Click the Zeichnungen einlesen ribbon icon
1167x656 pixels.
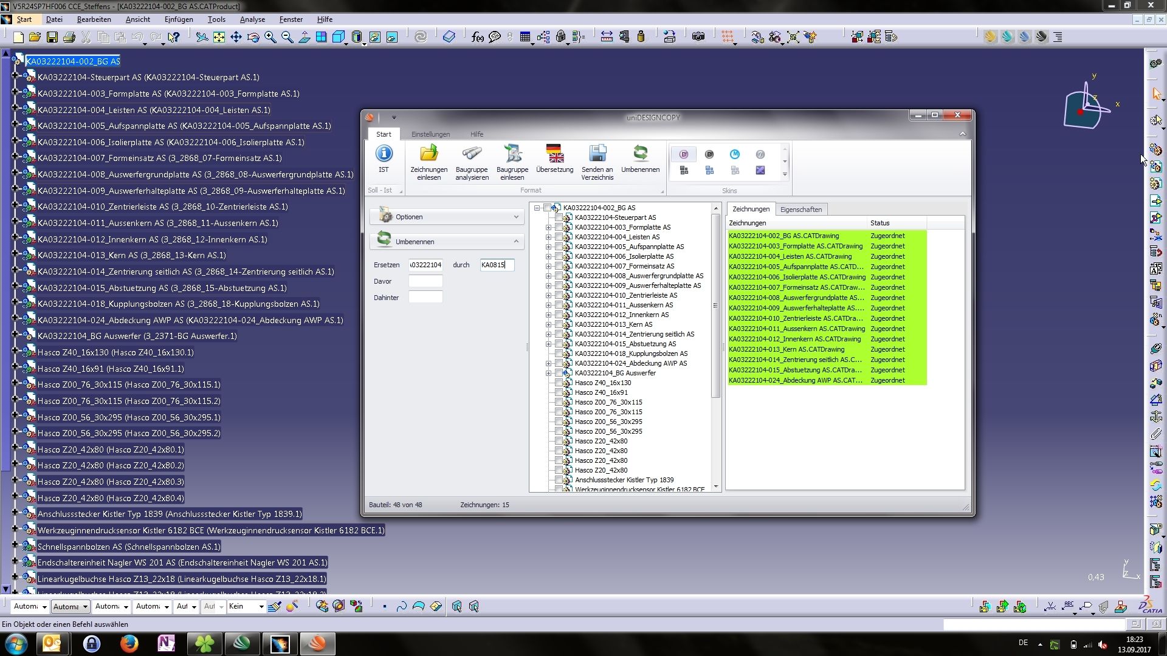click(x=429, y=154)
